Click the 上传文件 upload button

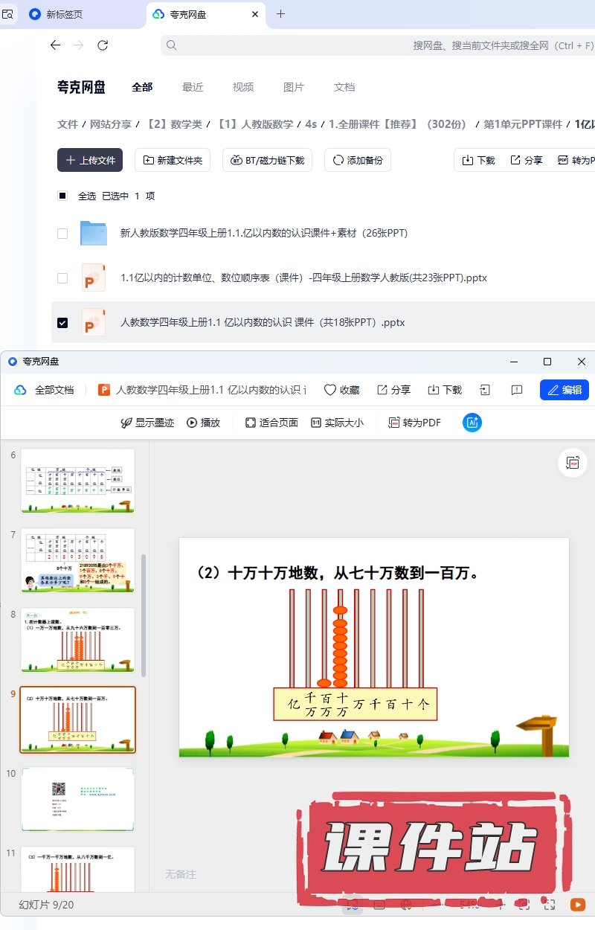90,160
